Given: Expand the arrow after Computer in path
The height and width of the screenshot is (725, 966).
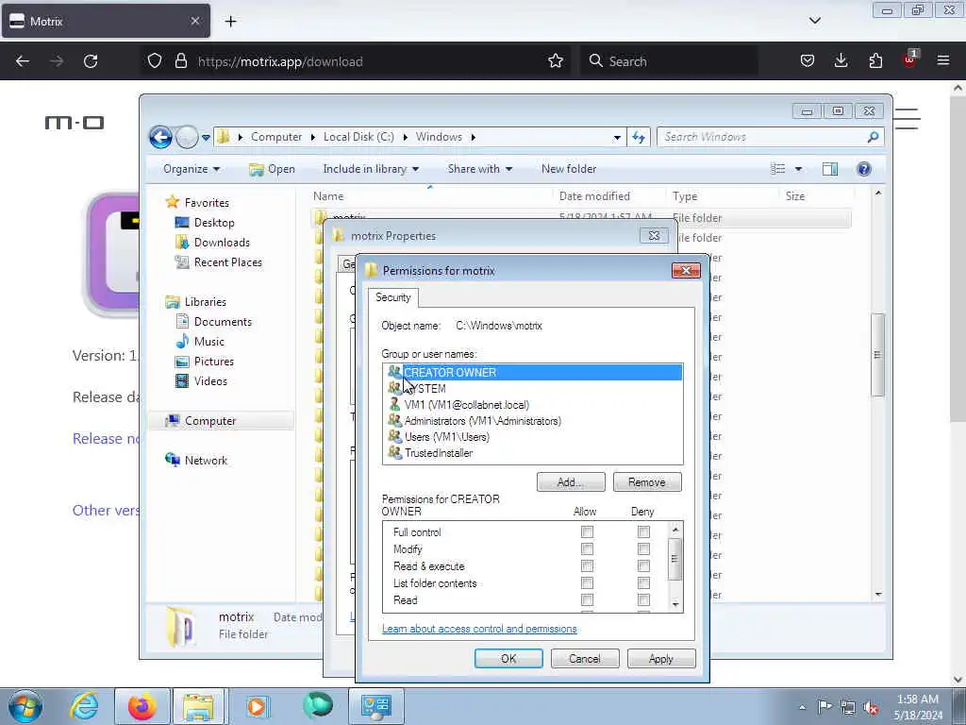Looking at the screenshot, I should point(313,137).
